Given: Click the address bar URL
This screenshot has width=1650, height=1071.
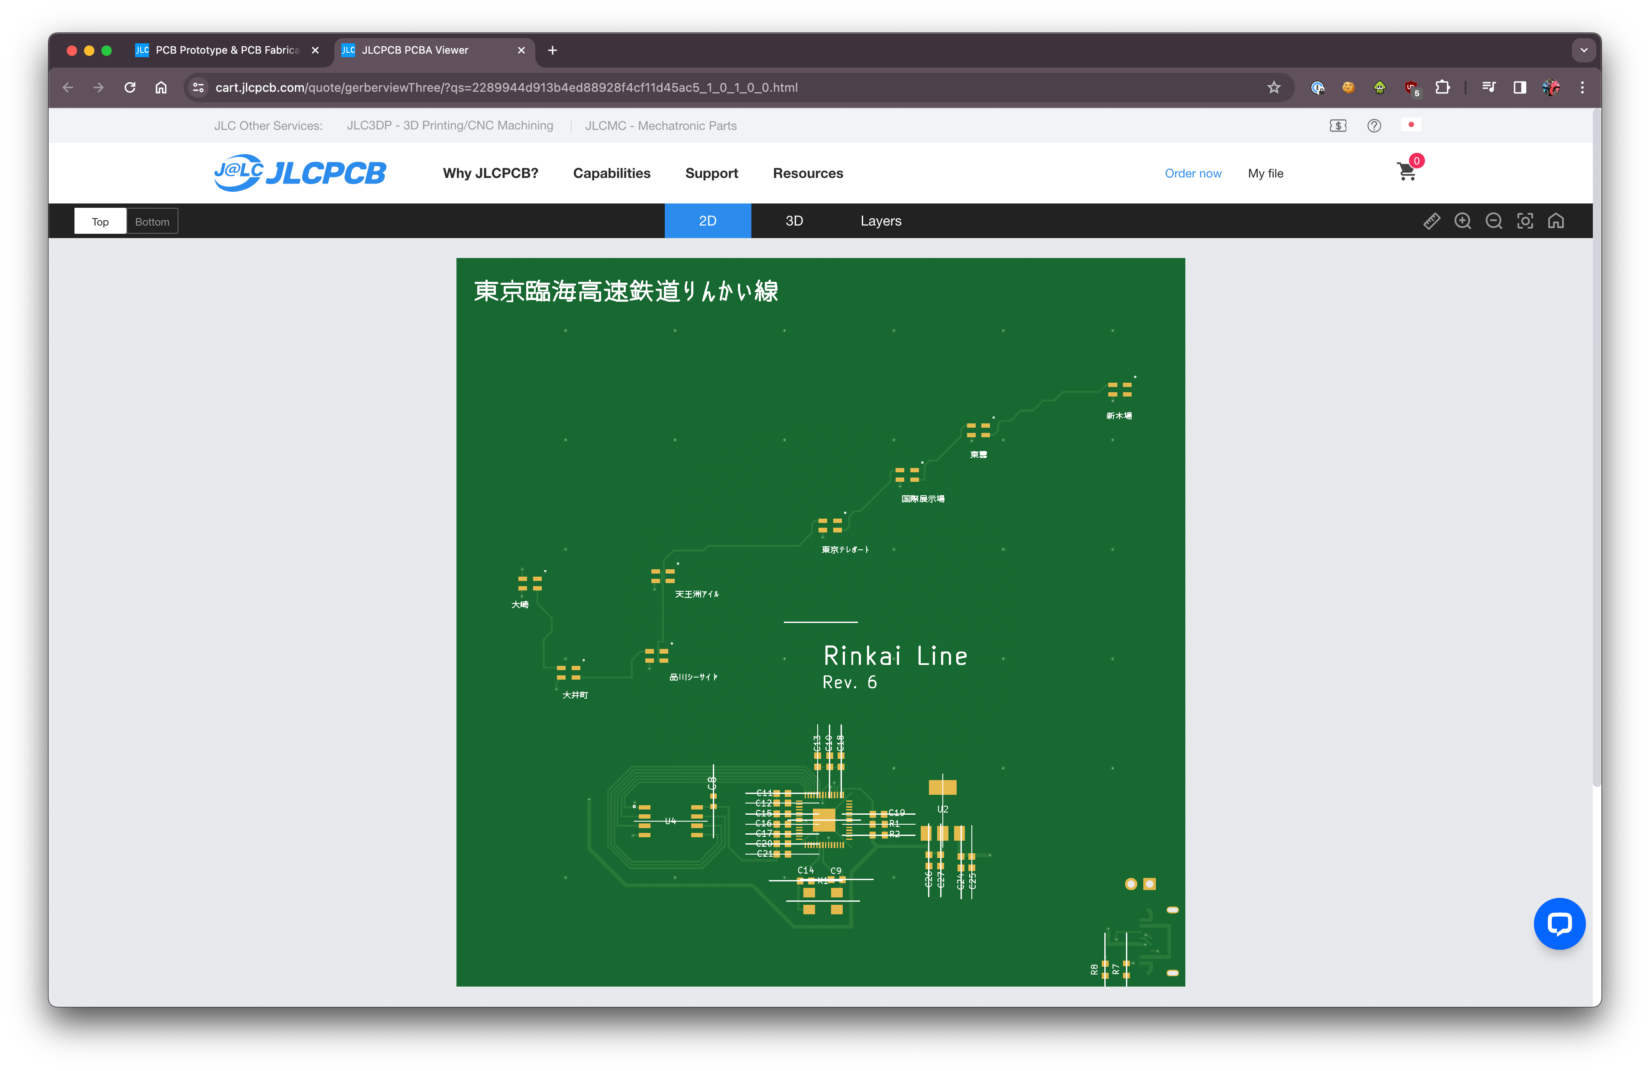Looking at the screenshot, I should pos(506,87).
